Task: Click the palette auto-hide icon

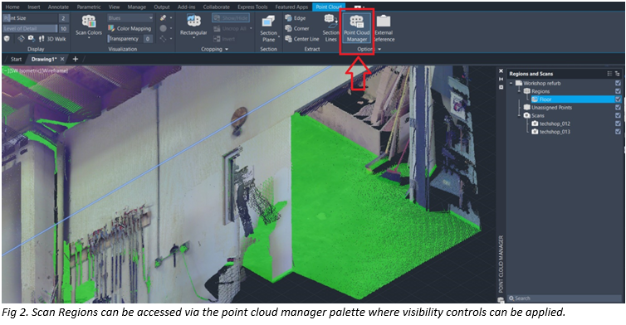Action: pyautogui.click(x=501, y=79)
